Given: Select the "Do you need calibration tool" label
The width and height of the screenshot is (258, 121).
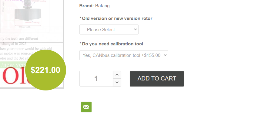Looking at the screenshot, I should click(x=111, y=44).
